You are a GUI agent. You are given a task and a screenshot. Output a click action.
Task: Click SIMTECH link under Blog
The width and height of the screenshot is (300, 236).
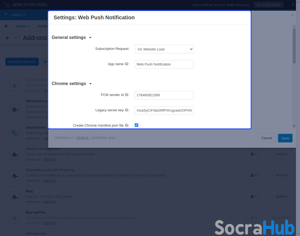[50, 202]
